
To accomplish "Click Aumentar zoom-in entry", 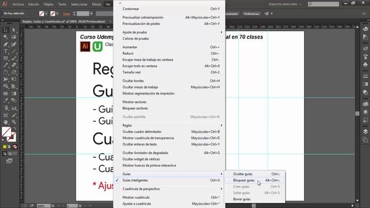I will point(169,47).
